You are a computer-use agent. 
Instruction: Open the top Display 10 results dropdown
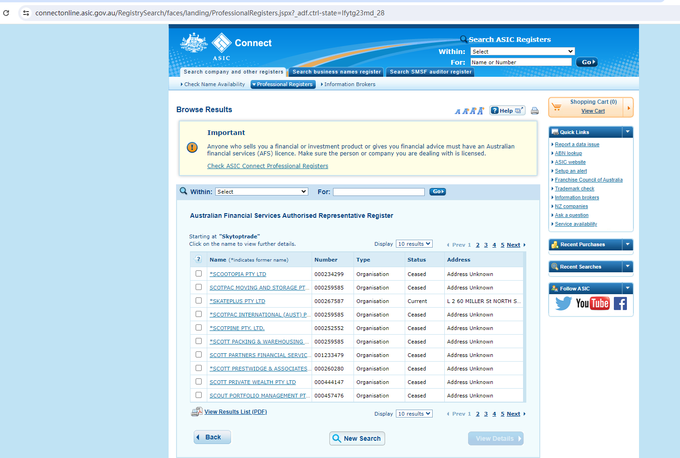pos(414,244)
